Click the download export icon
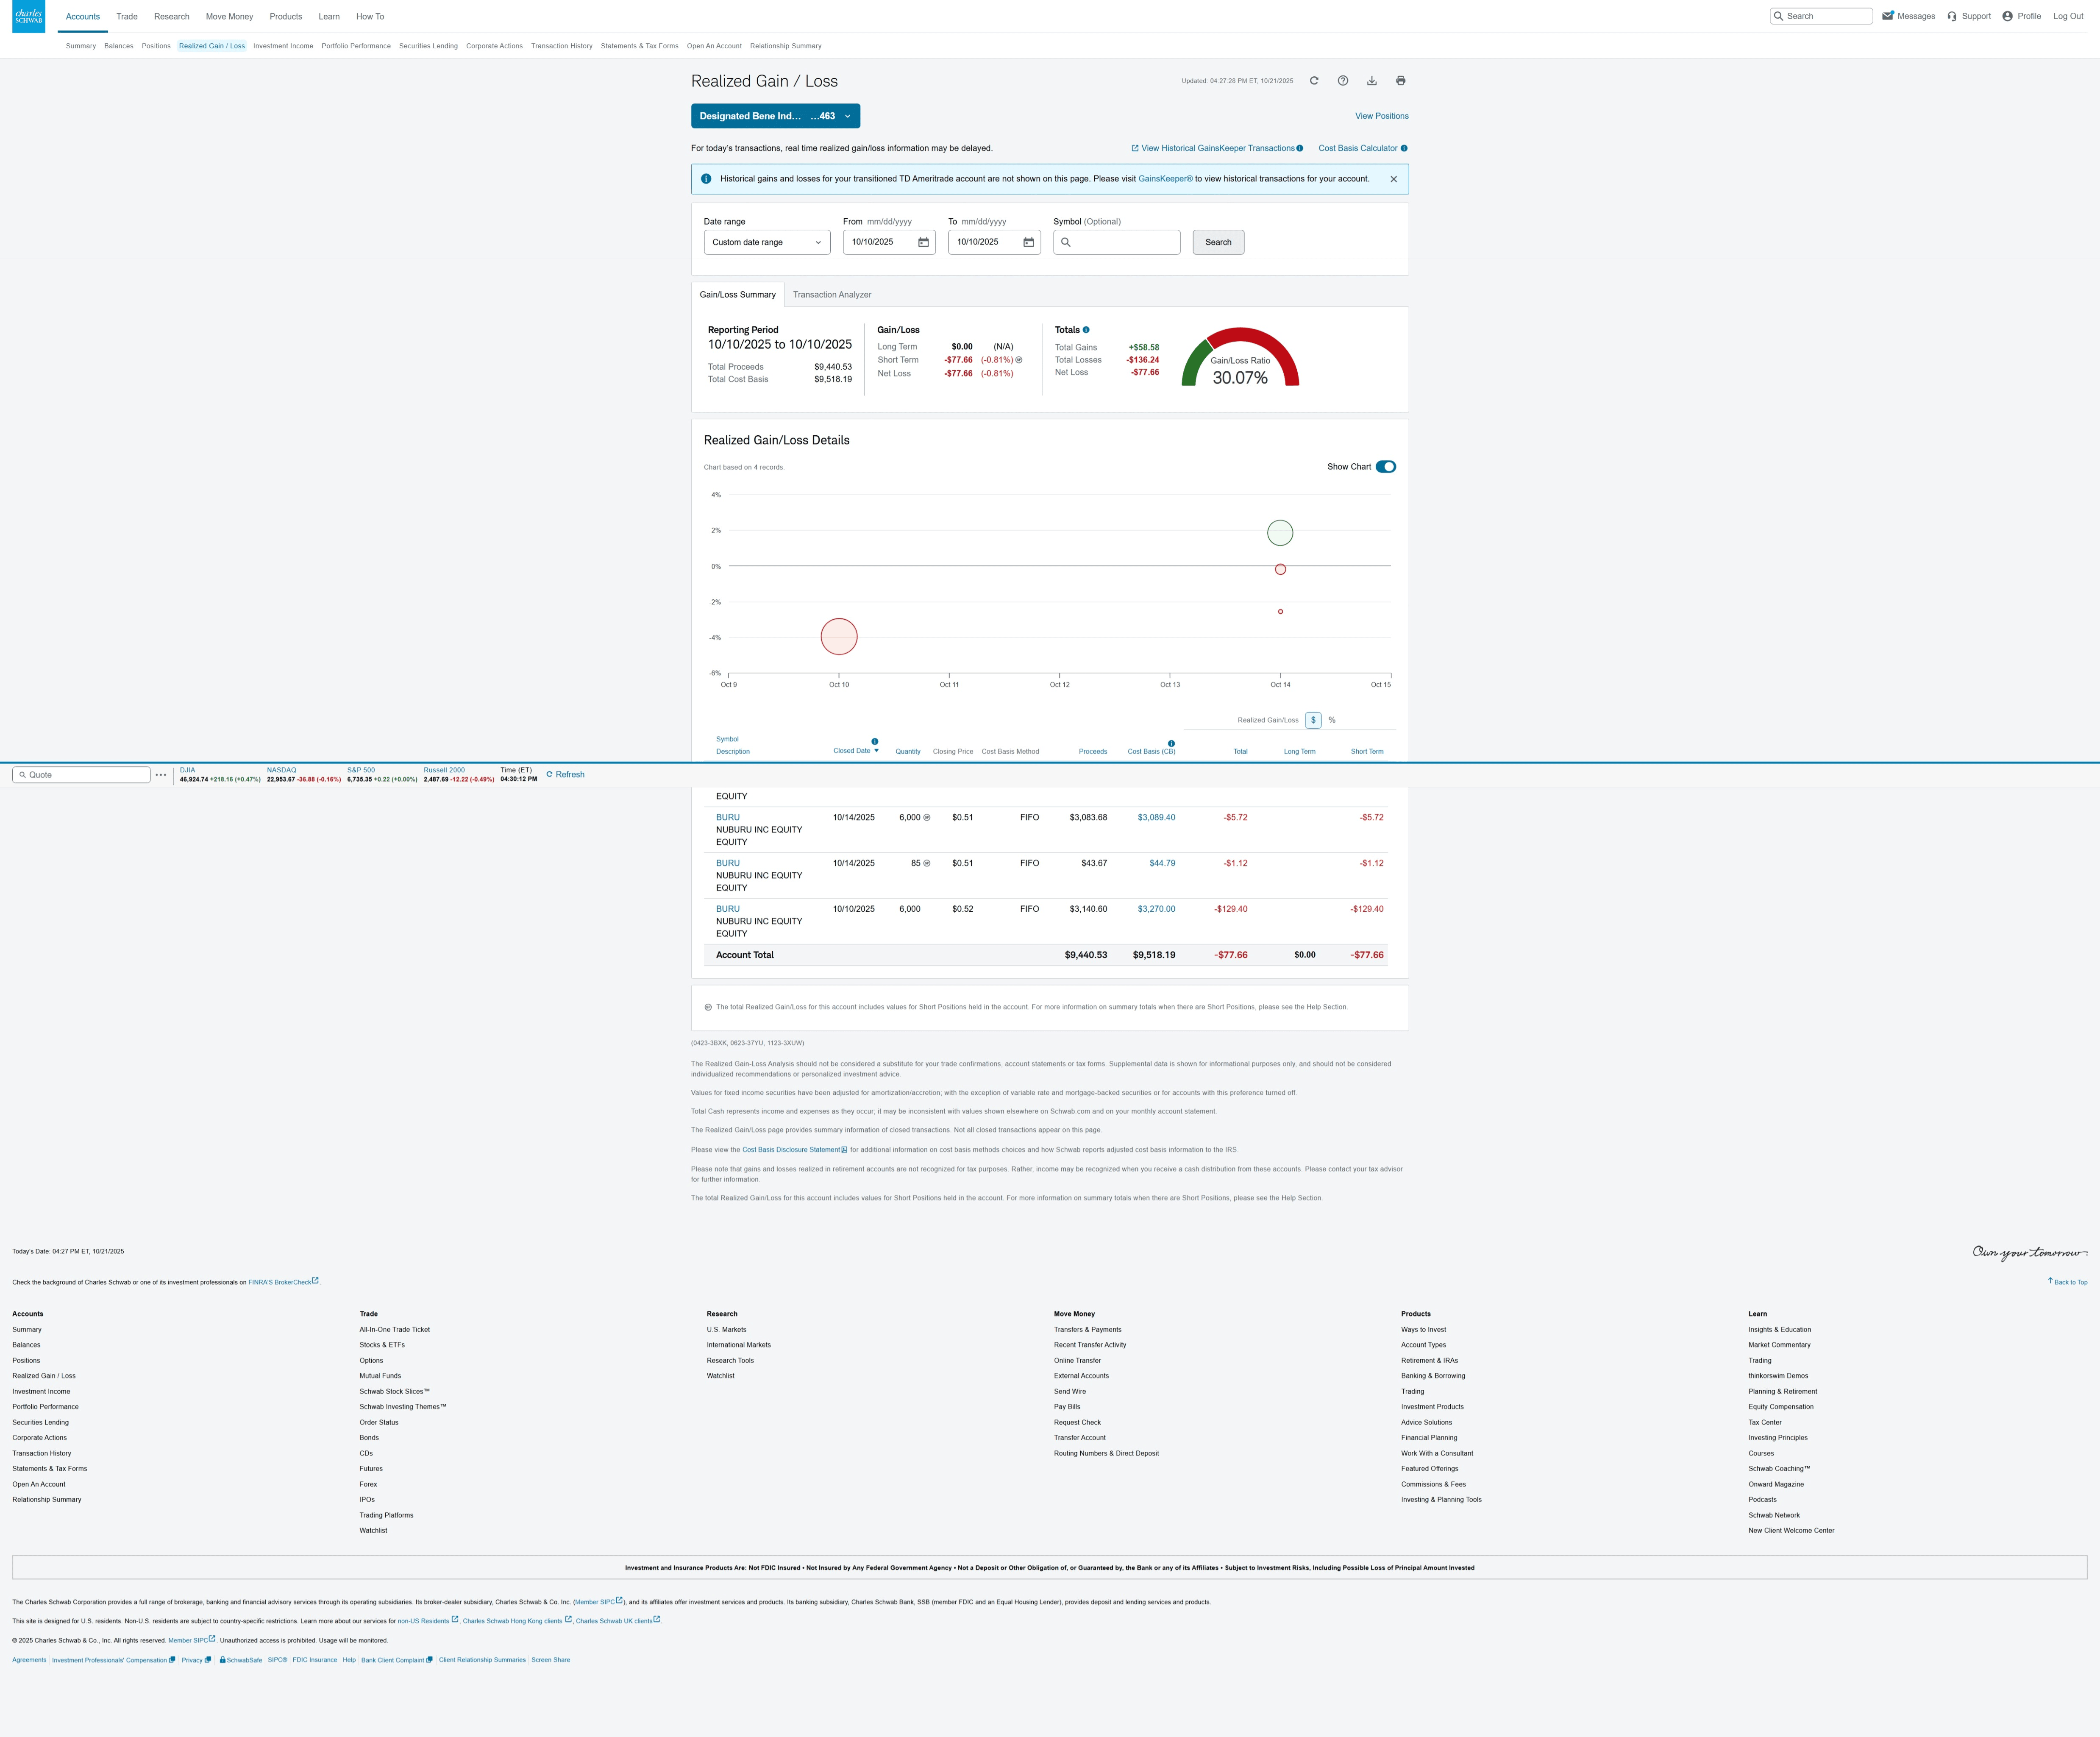Image resolution: width=2100 pixels, height=1737 pixels. pyautogui.click(x=1372, y=81)
